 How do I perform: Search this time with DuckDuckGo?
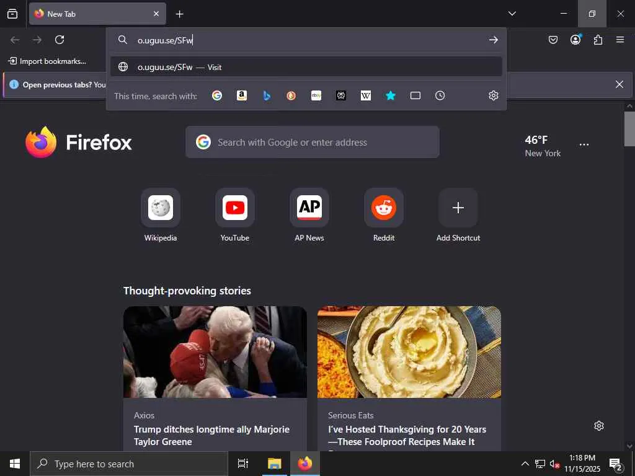tap(291, 95)
